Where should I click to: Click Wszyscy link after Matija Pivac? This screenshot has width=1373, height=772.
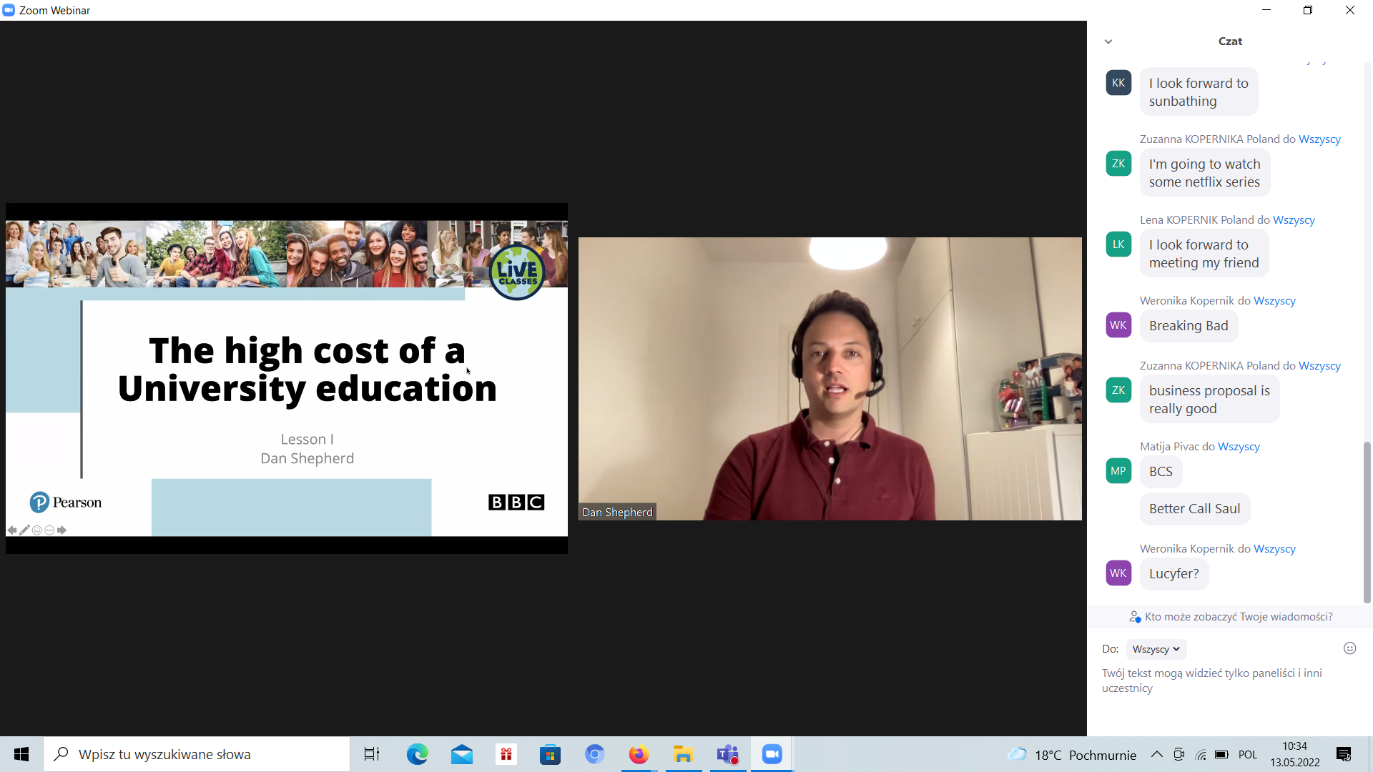click(x=1239, y=446)
